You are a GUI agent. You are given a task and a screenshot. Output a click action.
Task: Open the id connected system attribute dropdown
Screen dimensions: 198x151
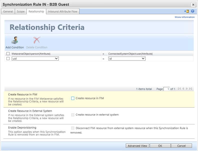pos(127,59)
